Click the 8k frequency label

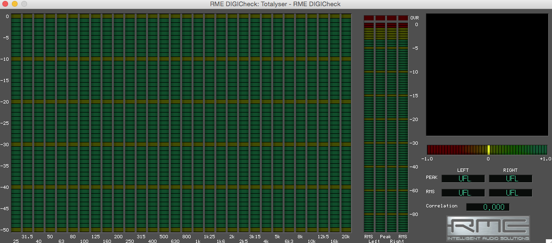pos(300,236)
